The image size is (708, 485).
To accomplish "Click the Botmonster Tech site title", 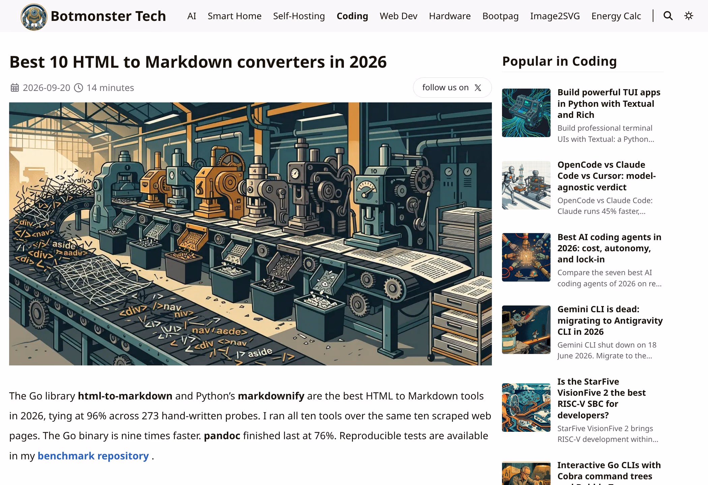I will click(x=108, y=16).
